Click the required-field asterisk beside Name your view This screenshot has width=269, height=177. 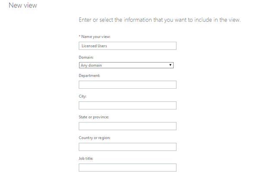coord(80,36)
